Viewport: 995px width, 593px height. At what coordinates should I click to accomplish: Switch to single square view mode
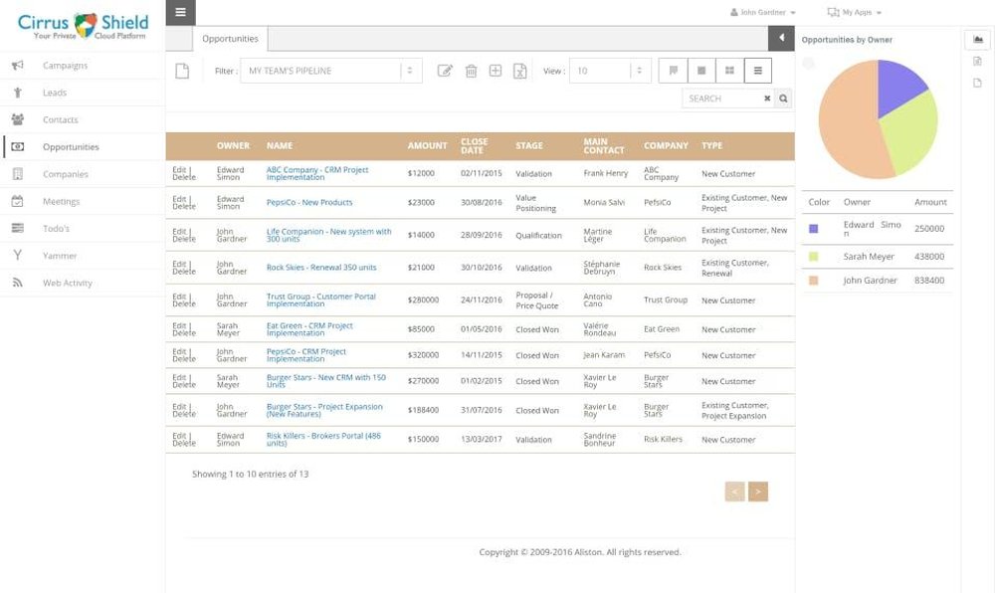pos(701,71)
